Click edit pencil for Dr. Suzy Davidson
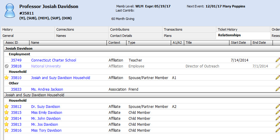Viewport: 280px width, 140px height. click(x=278, y=106)
